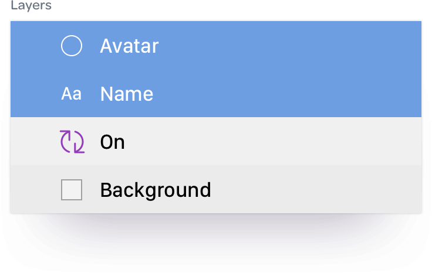Click the indent area left of the oval icon
The height and width of the screenshot is (273, 432).
(35, 46)
